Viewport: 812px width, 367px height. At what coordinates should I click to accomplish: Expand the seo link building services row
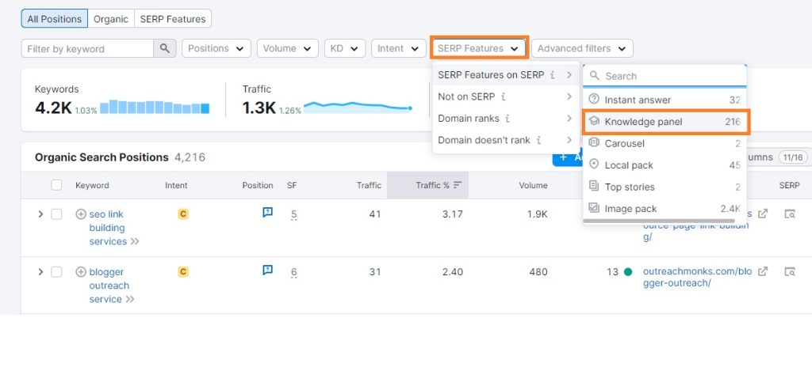pos(40,214)
